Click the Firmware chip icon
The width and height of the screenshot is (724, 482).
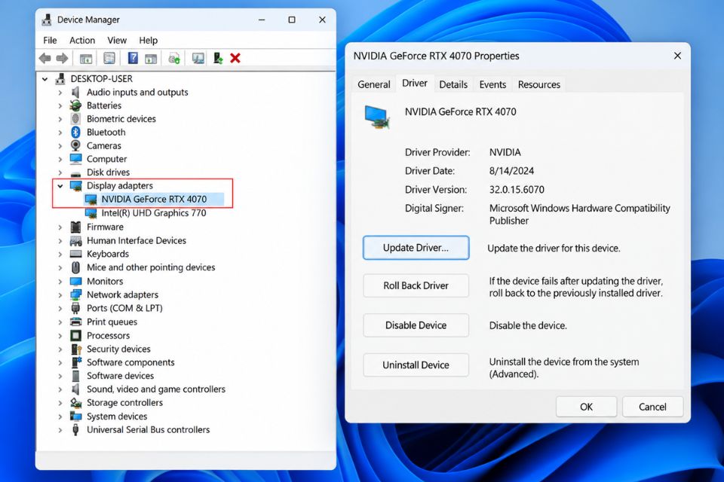(x=75, y=227)
